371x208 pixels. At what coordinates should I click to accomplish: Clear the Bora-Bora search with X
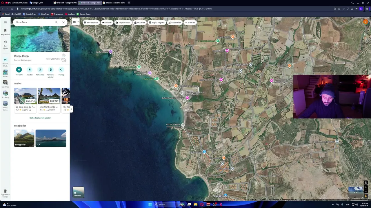[63, 22]
